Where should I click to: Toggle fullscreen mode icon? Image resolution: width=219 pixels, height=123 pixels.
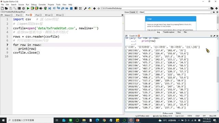(x=80, y=8)
